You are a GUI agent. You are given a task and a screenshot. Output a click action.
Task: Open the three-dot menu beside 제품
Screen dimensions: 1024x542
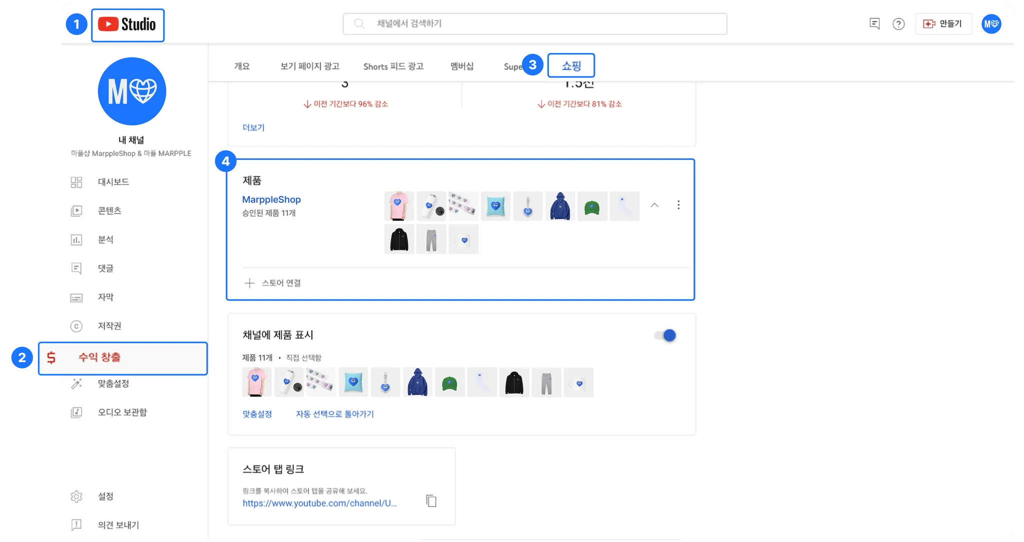[x=679, y=205]
